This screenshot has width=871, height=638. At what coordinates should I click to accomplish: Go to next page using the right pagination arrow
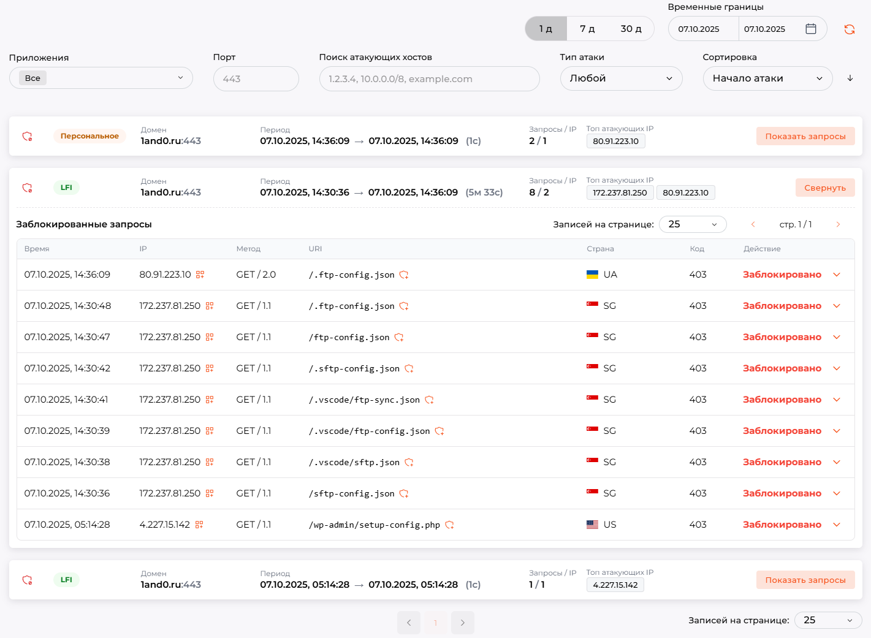click(463, 623)
